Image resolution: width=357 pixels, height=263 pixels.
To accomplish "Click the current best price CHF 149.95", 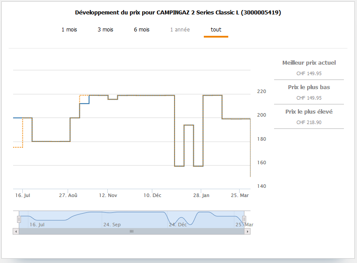I will click(309, 73).
